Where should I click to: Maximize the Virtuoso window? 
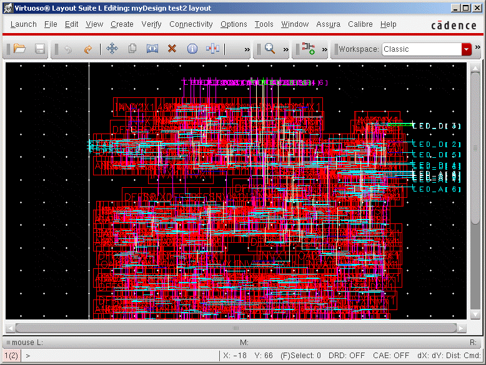click(466, 8)
